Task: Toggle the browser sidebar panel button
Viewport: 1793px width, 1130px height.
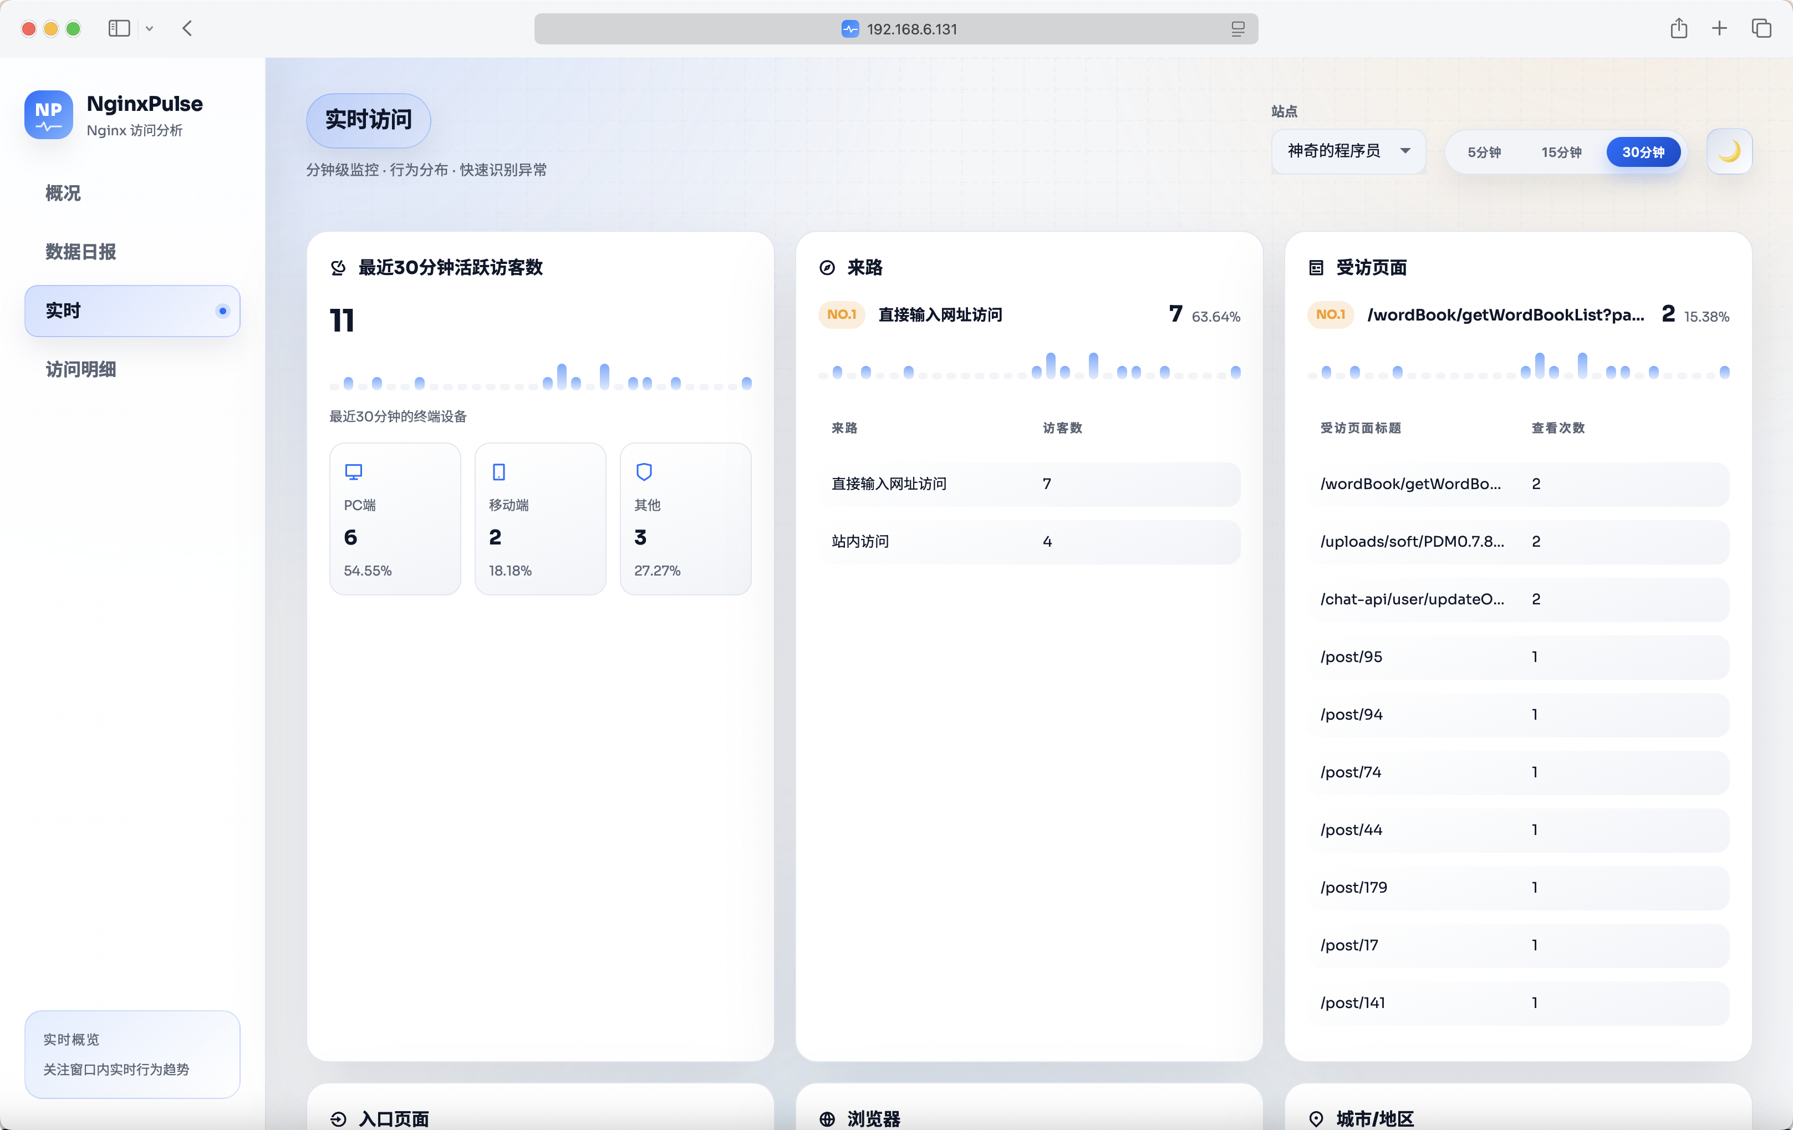Action: 119,28
